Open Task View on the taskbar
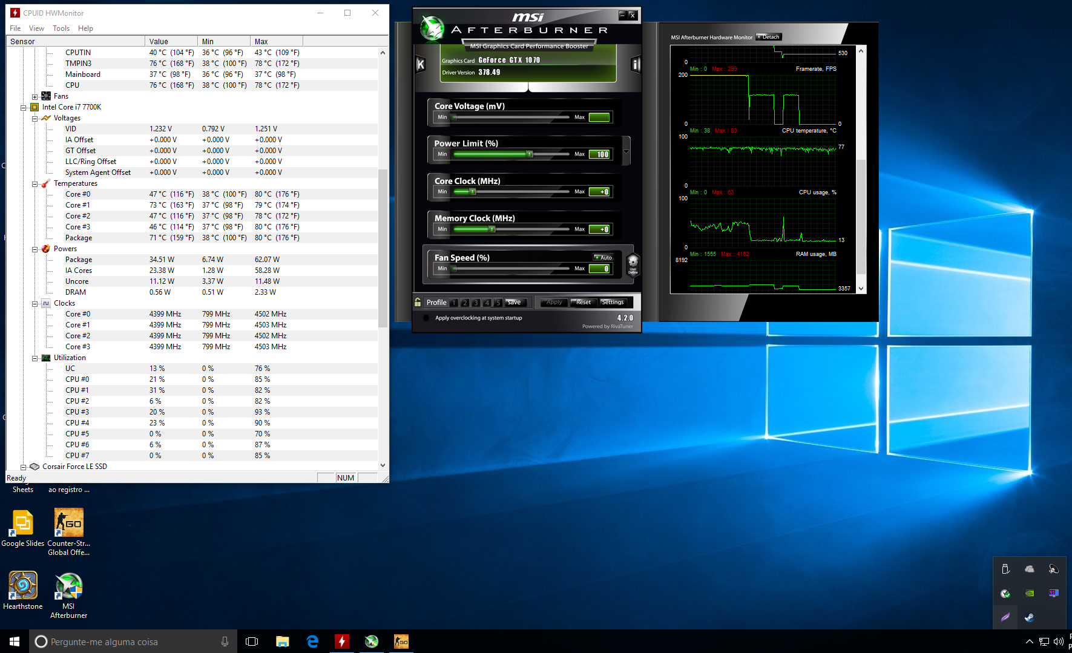 pyautogui.click(x=252, y=642)
